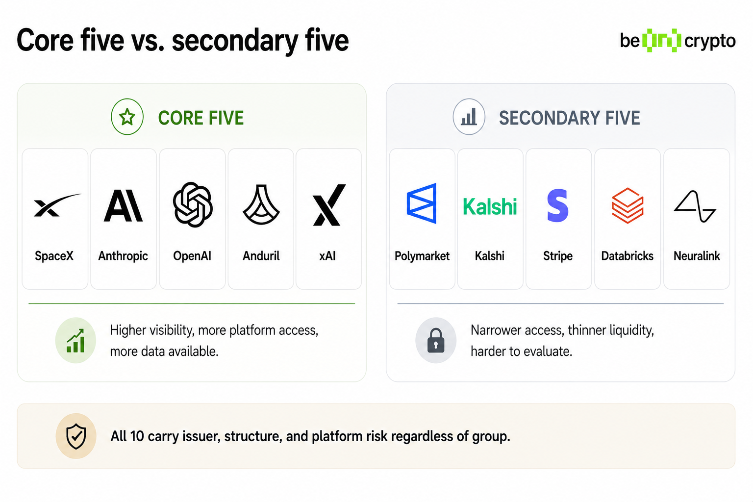Screen dimensions: 753x502
Task: Select the purple Stripe S logo
Action: [x=558, y=205]
